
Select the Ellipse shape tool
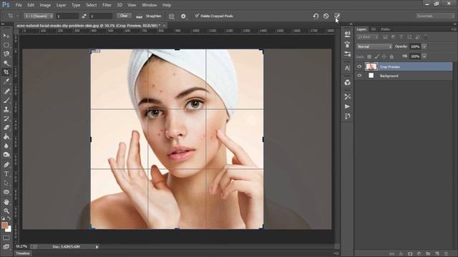6,192
